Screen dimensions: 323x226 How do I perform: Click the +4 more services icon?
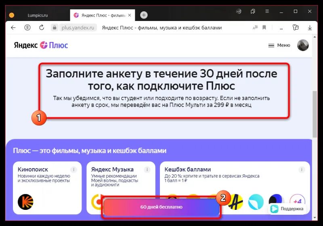(x=297, y=201)
